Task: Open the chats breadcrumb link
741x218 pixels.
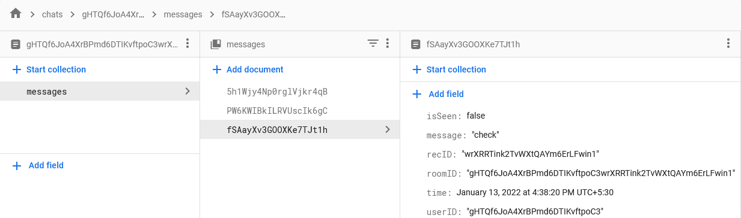Action: 52,14
